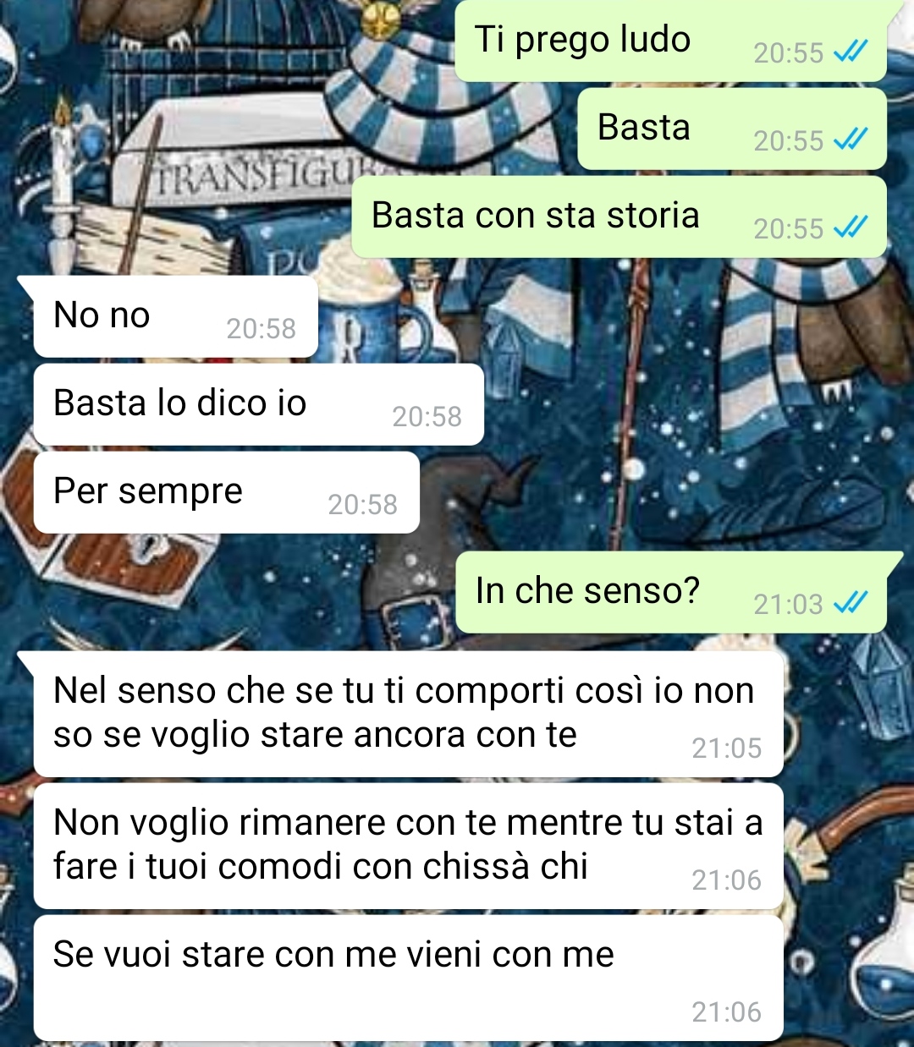Image resolution: width=914 pixels, height=1047 pixels.
Task: Select the message starting 'Nel senso che se tu'
Action: click(x=408, y=714)
